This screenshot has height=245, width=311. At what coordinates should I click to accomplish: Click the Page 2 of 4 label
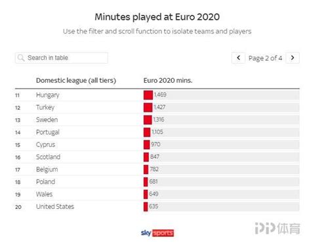click(265, 58)
